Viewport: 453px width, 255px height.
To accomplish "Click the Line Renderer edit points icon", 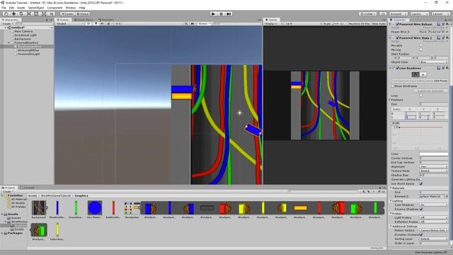I will tap(415, 74).
